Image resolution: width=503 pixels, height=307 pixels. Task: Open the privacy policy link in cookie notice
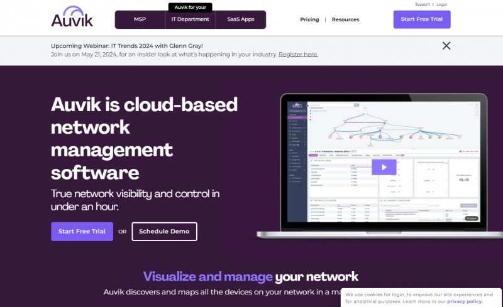(464, 301)
